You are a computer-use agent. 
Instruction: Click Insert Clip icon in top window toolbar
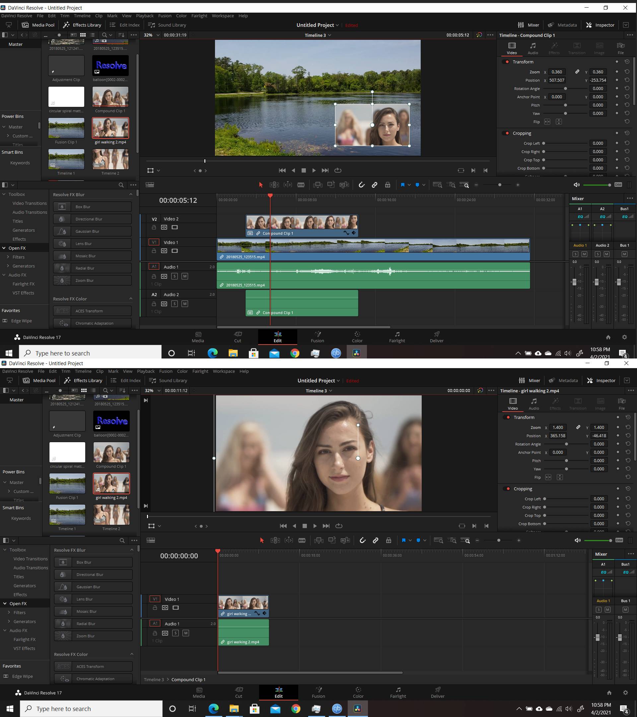tap(318, 185)
